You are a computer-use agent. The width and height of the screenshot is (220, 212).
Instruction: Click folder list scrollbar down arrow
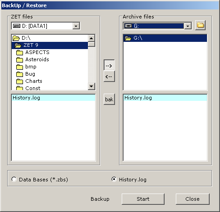point(92,86)
